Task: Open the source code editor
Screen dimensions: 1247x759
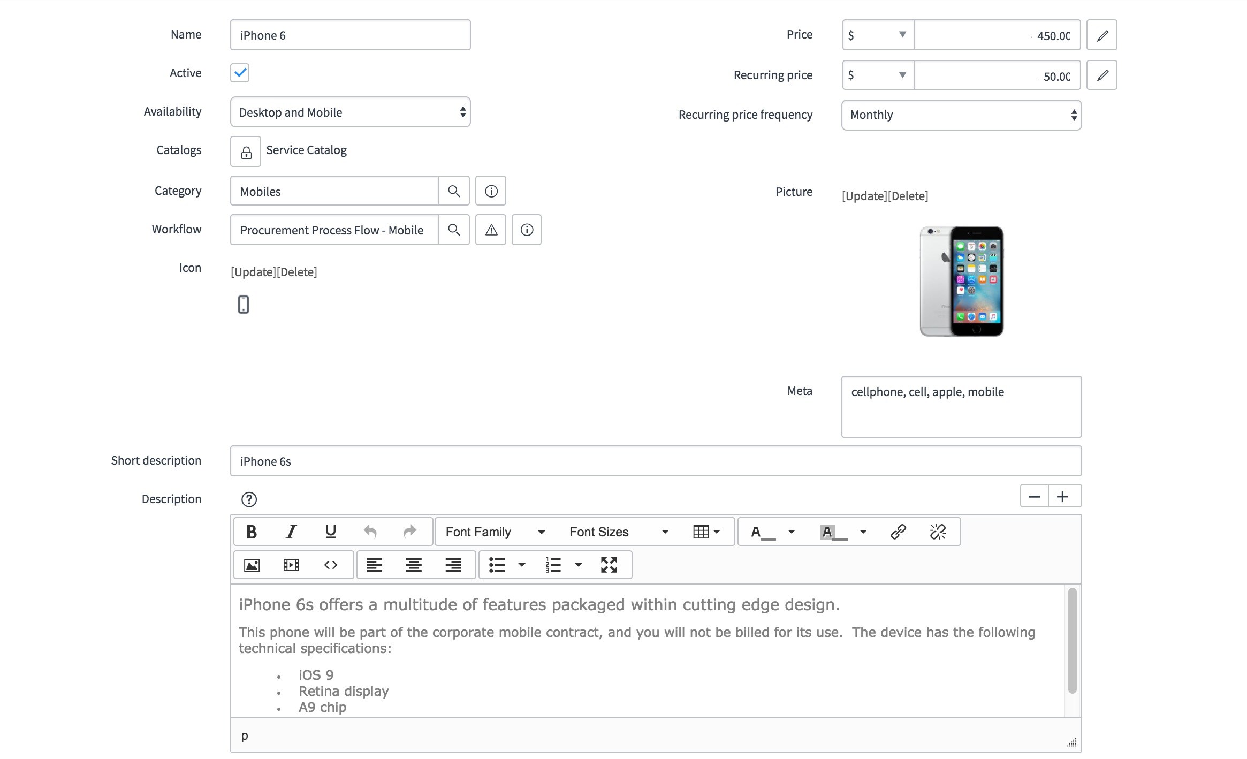Action: tap(330, 565)
